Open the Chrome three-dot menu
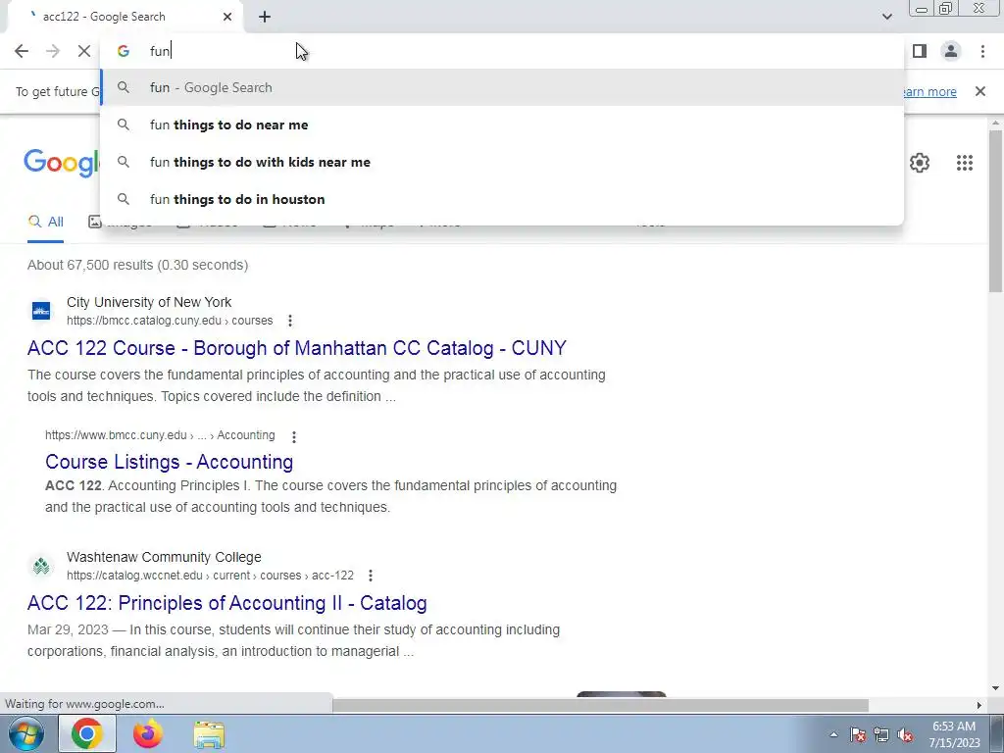The width and height of the screenshot is (1004, 753). [x=982, y=51]
